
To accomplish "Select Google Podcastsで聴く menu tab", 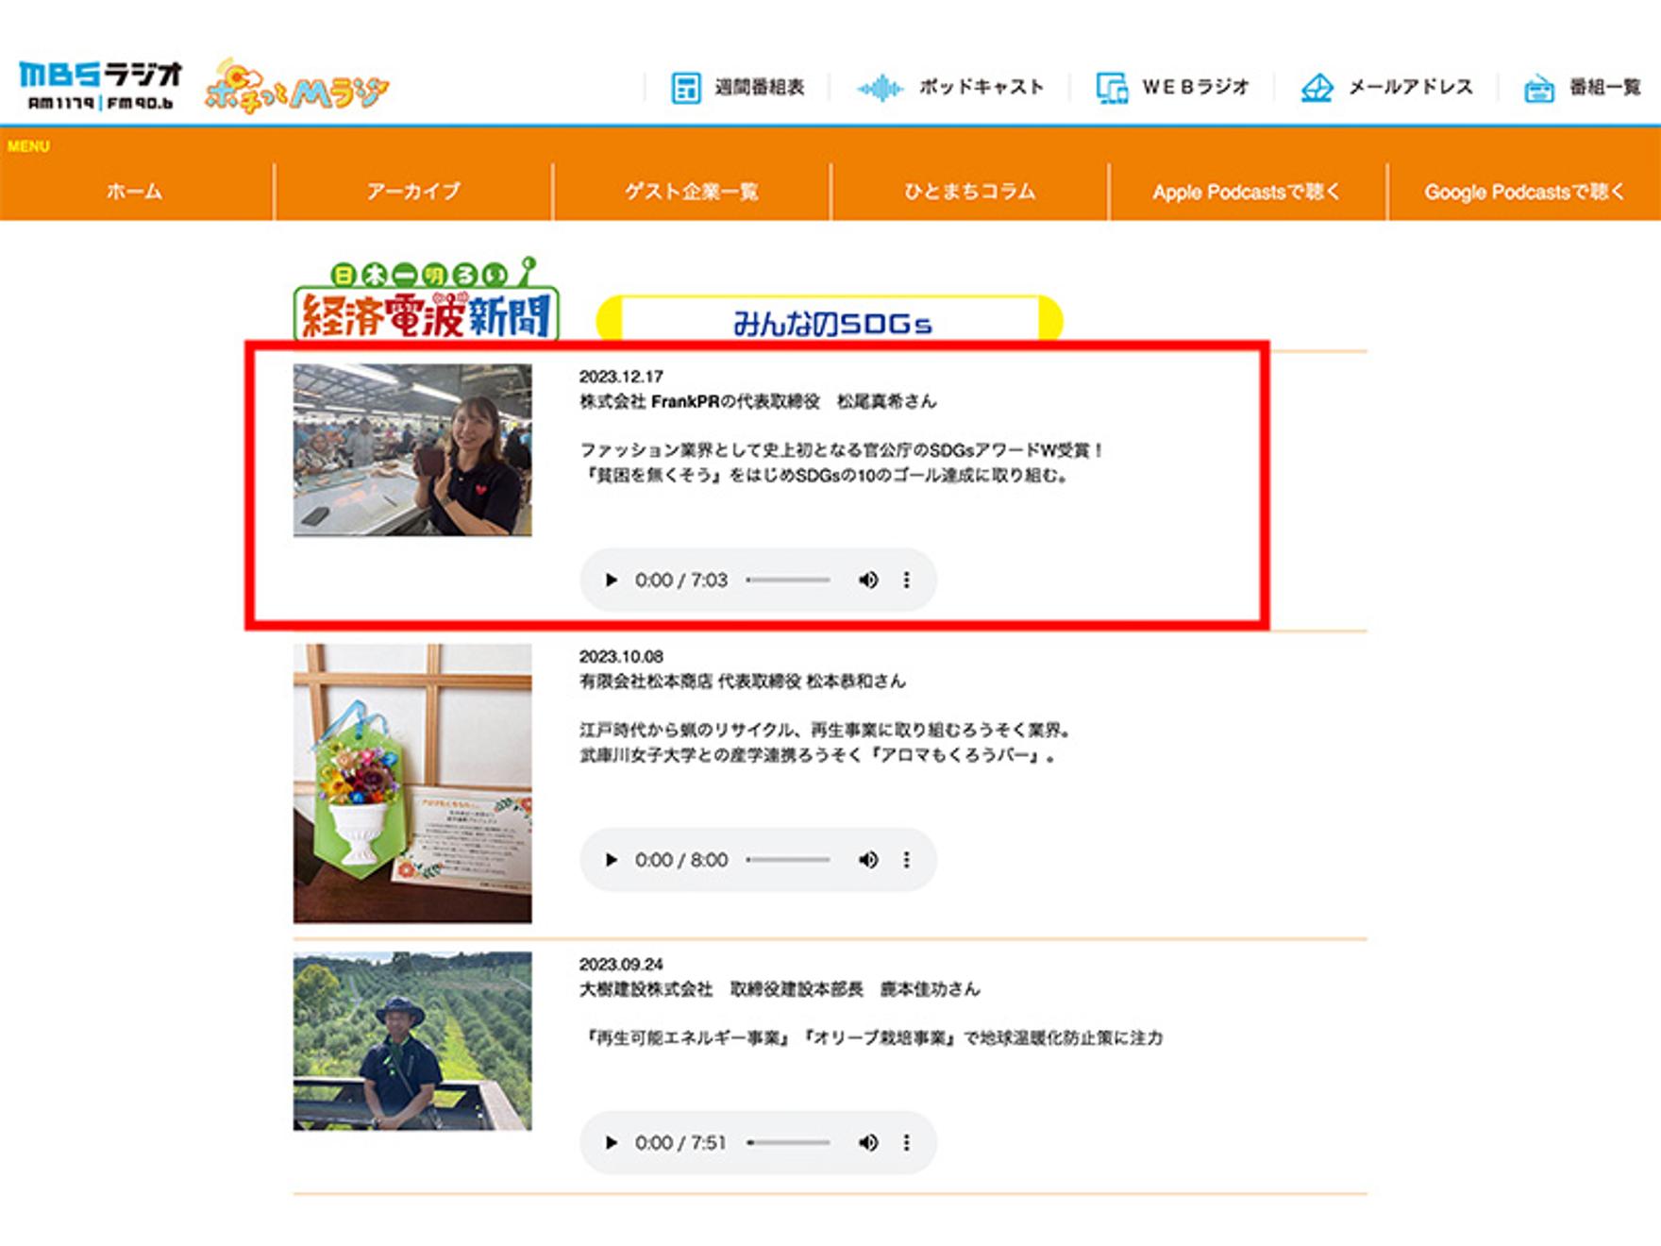I will 1524,192.
